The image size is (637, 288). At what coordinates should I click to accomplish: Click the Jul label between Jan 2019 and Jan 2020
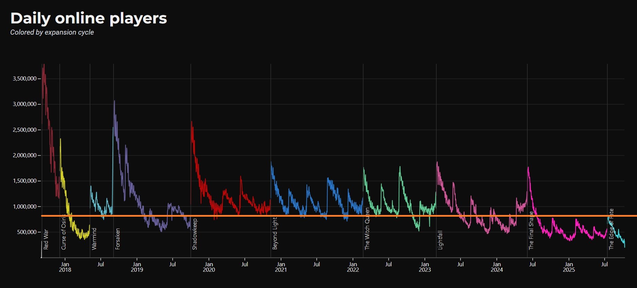point(172,264)
